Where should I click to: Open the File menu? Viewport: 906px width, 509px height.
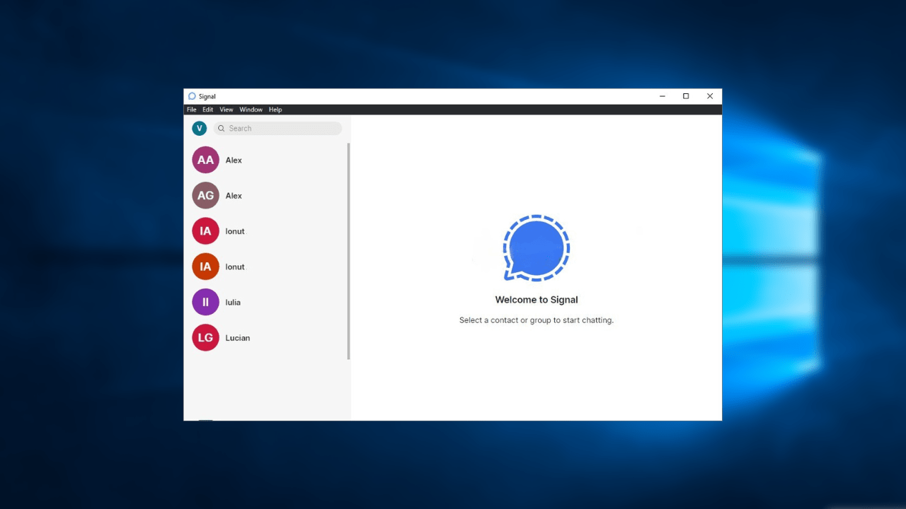click(191, 110)
